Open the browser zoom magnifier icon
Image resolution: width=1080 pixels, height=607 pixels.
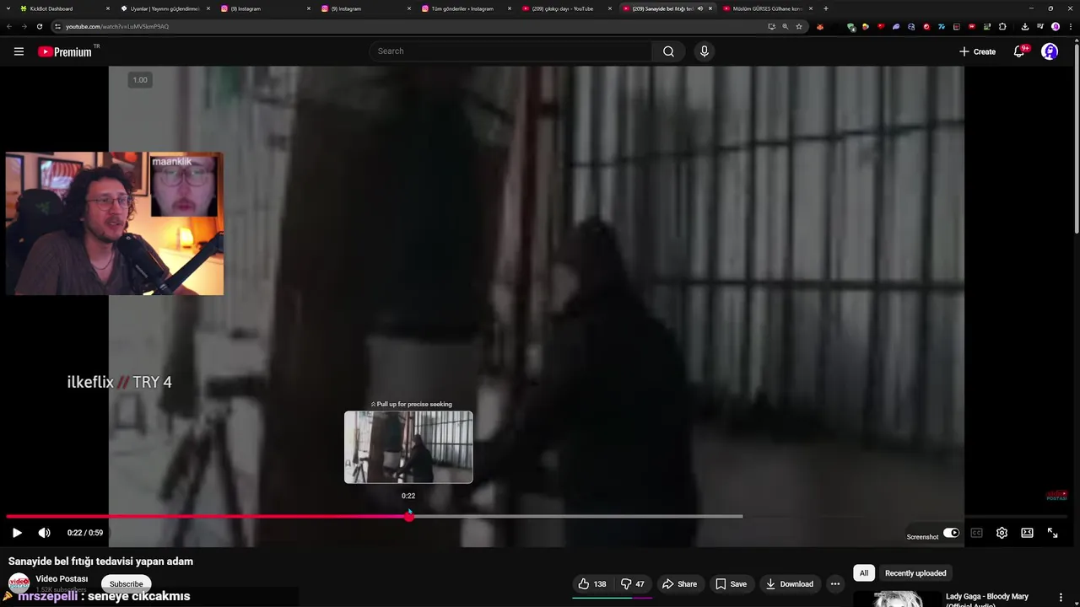[786, 26]
